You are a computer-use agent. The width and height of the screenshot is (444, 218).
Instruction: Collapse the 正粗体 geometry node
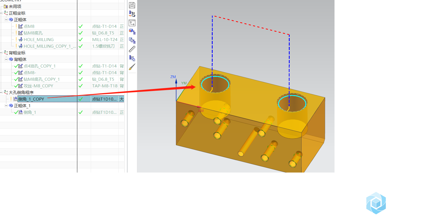tap(6, 20)
